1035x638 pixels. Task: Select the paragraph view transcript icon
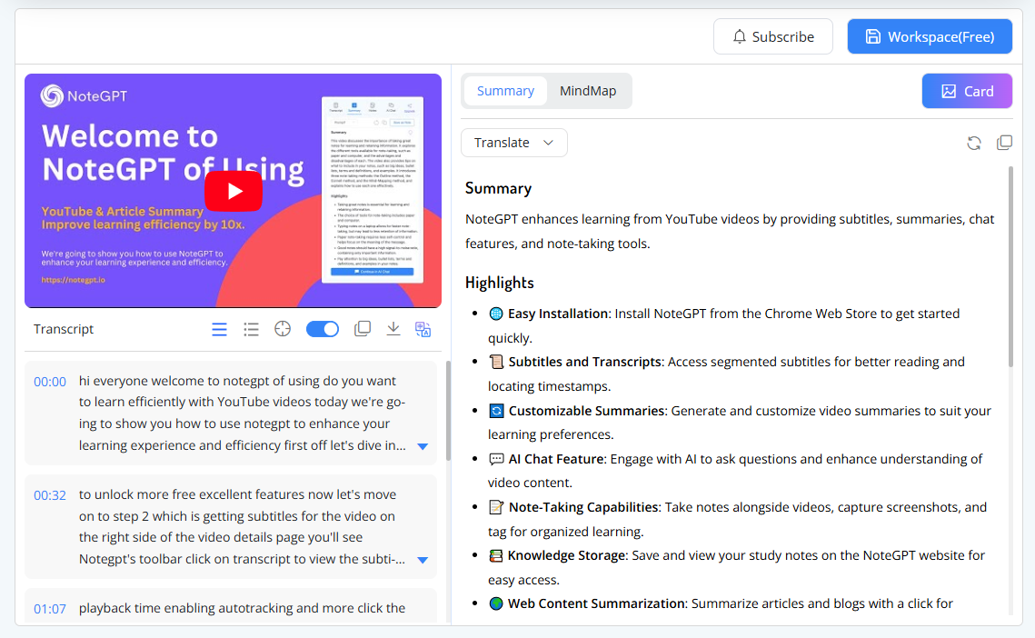click(219, 329)
